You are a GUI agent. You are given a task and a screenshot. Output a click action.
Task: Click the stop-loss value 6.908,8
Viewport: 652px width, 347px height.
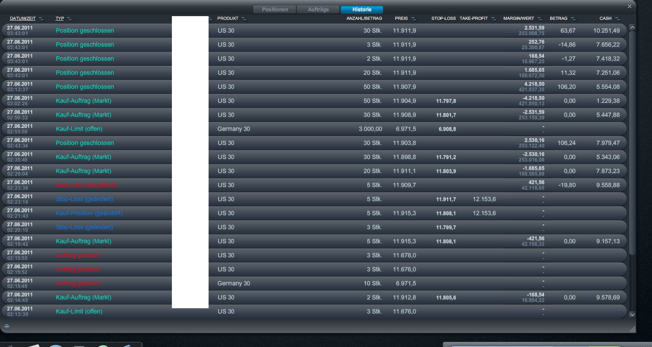pyautogui.click(x=447, y=129)
